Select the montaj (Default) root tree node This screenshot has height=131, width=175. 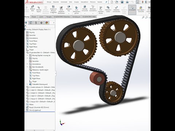(x=38, y=29)
